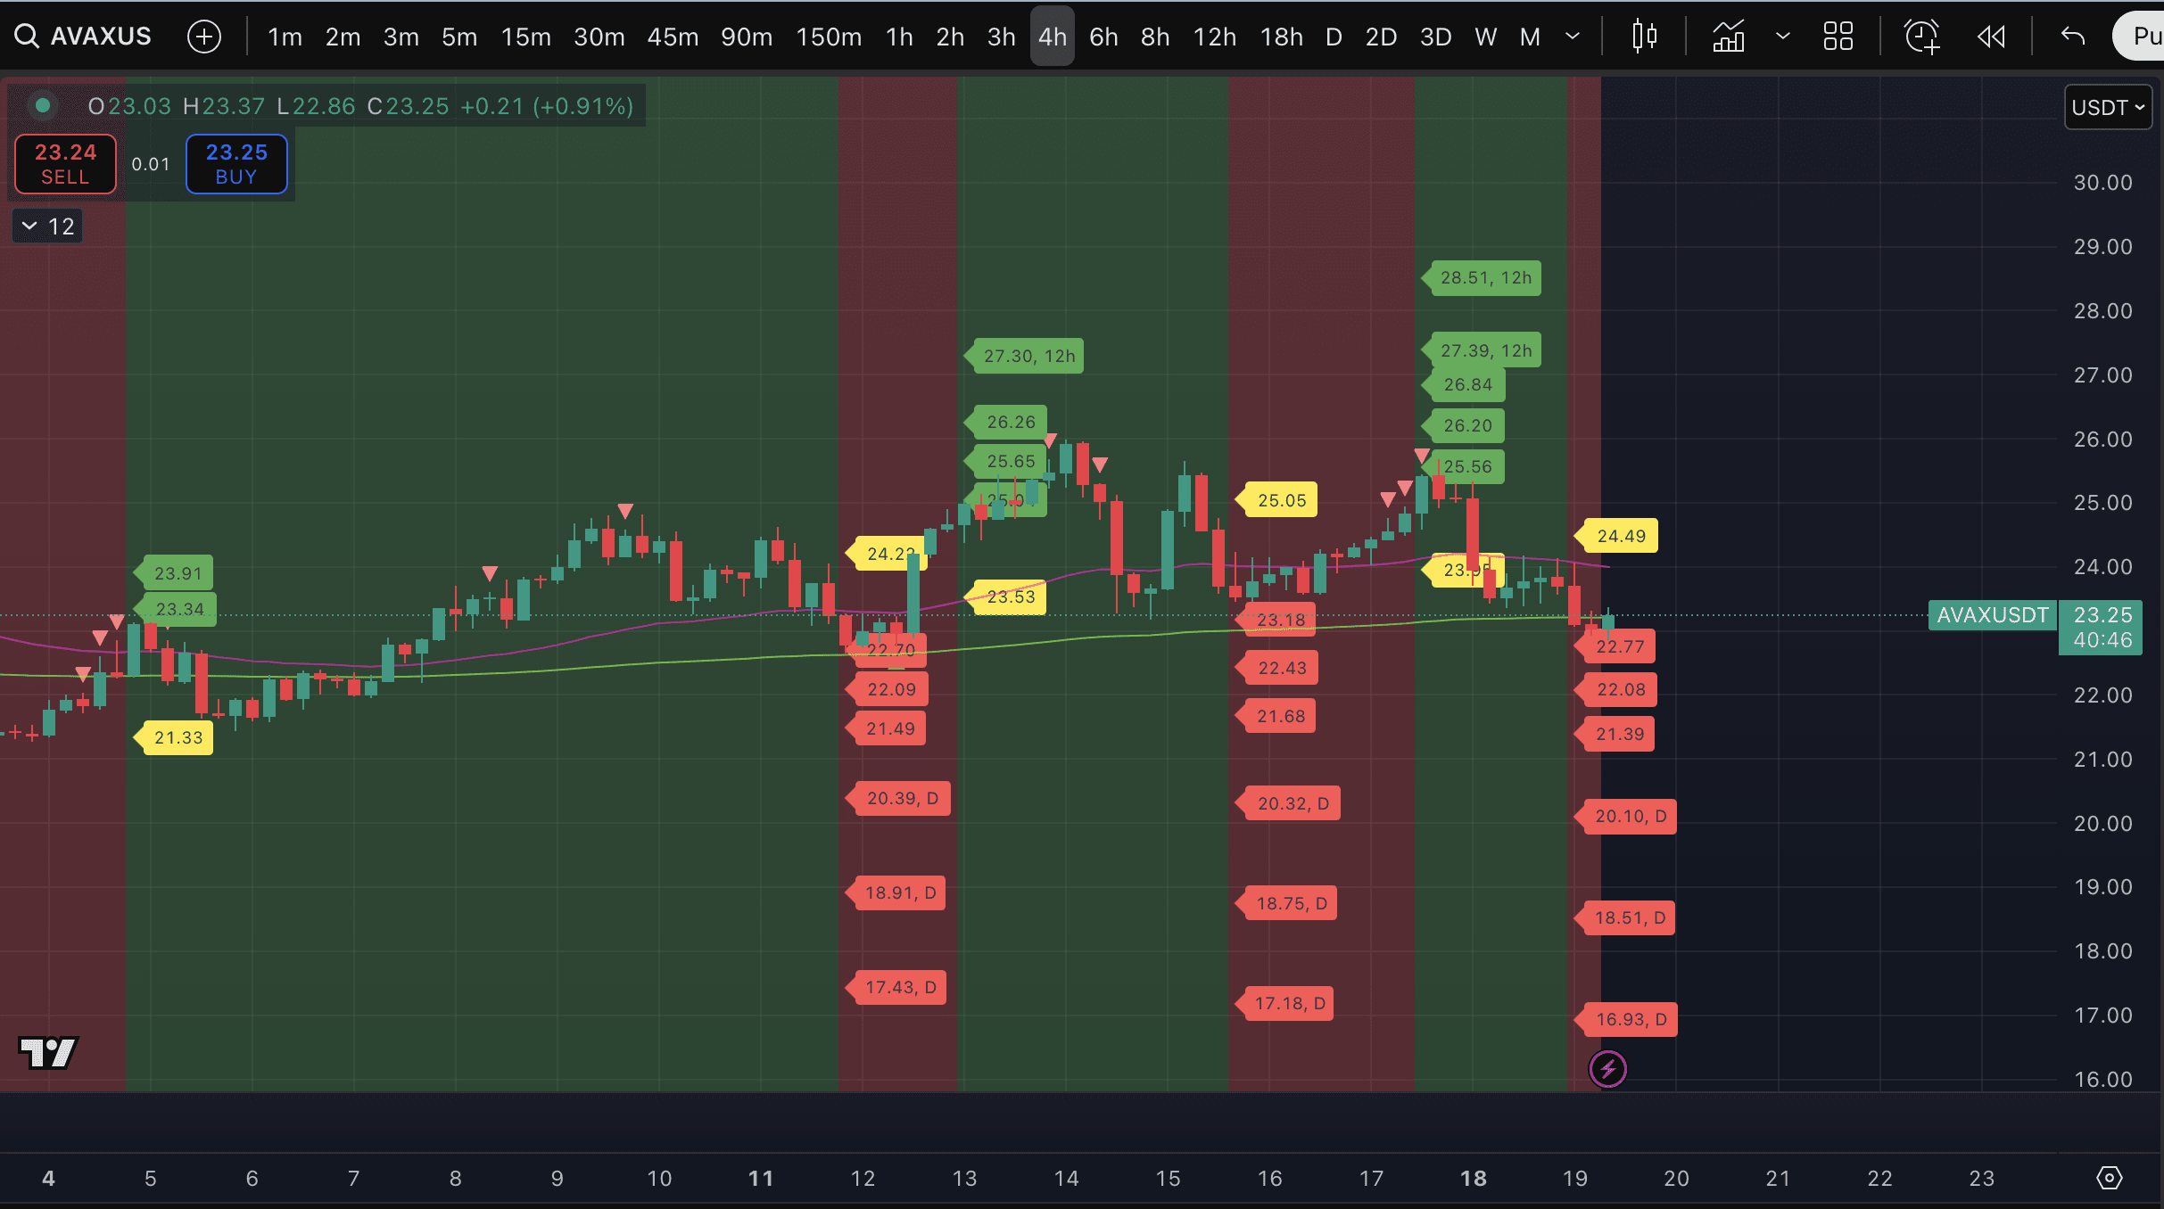
Task: Choose the 6h timeframe
Action: 1103,37
